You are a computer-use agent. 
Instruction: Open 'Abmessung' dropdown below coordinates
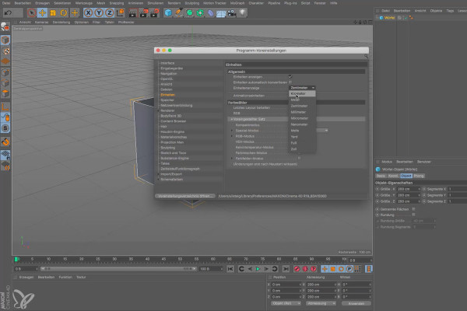coord(321,303)
